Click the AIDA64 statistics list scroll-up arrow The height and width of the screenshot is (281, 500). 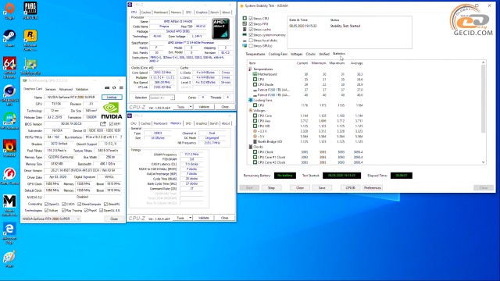click(483, 62)
